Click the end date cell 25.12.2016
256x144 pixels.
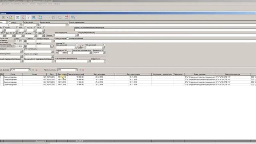click(x=99, y=82)
